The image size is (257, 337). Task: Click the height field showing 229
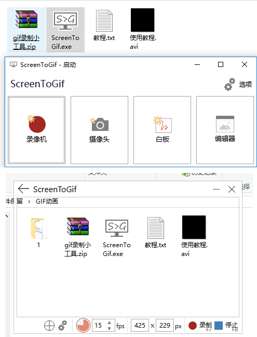point(165,326)
